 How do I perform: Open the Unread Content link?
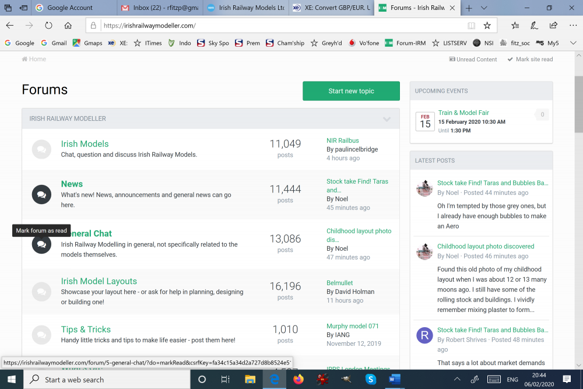click(x=473, y=59)
